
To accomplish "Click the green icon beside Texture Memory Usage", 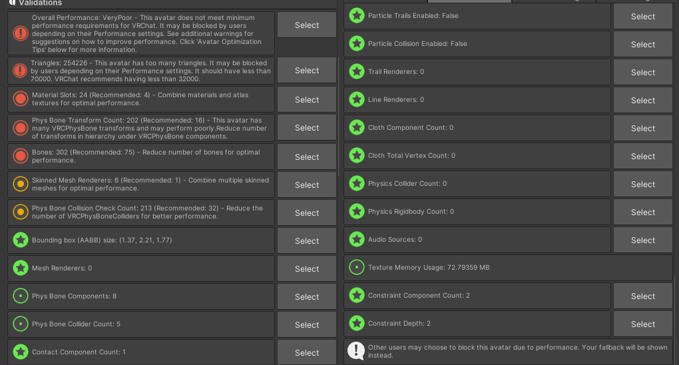I will [x=357, y=268].
